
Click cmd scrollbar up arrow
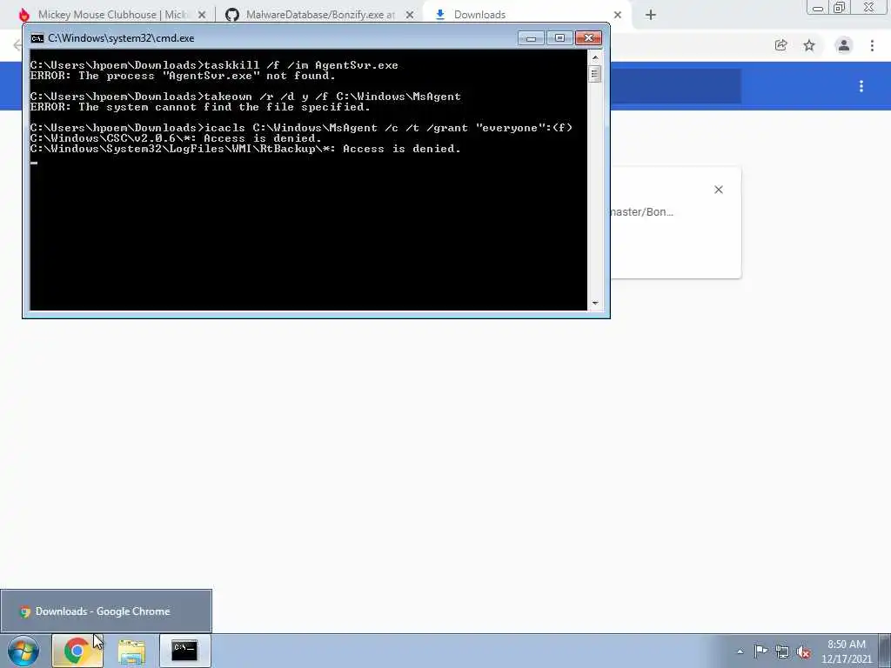coord(595,57)
